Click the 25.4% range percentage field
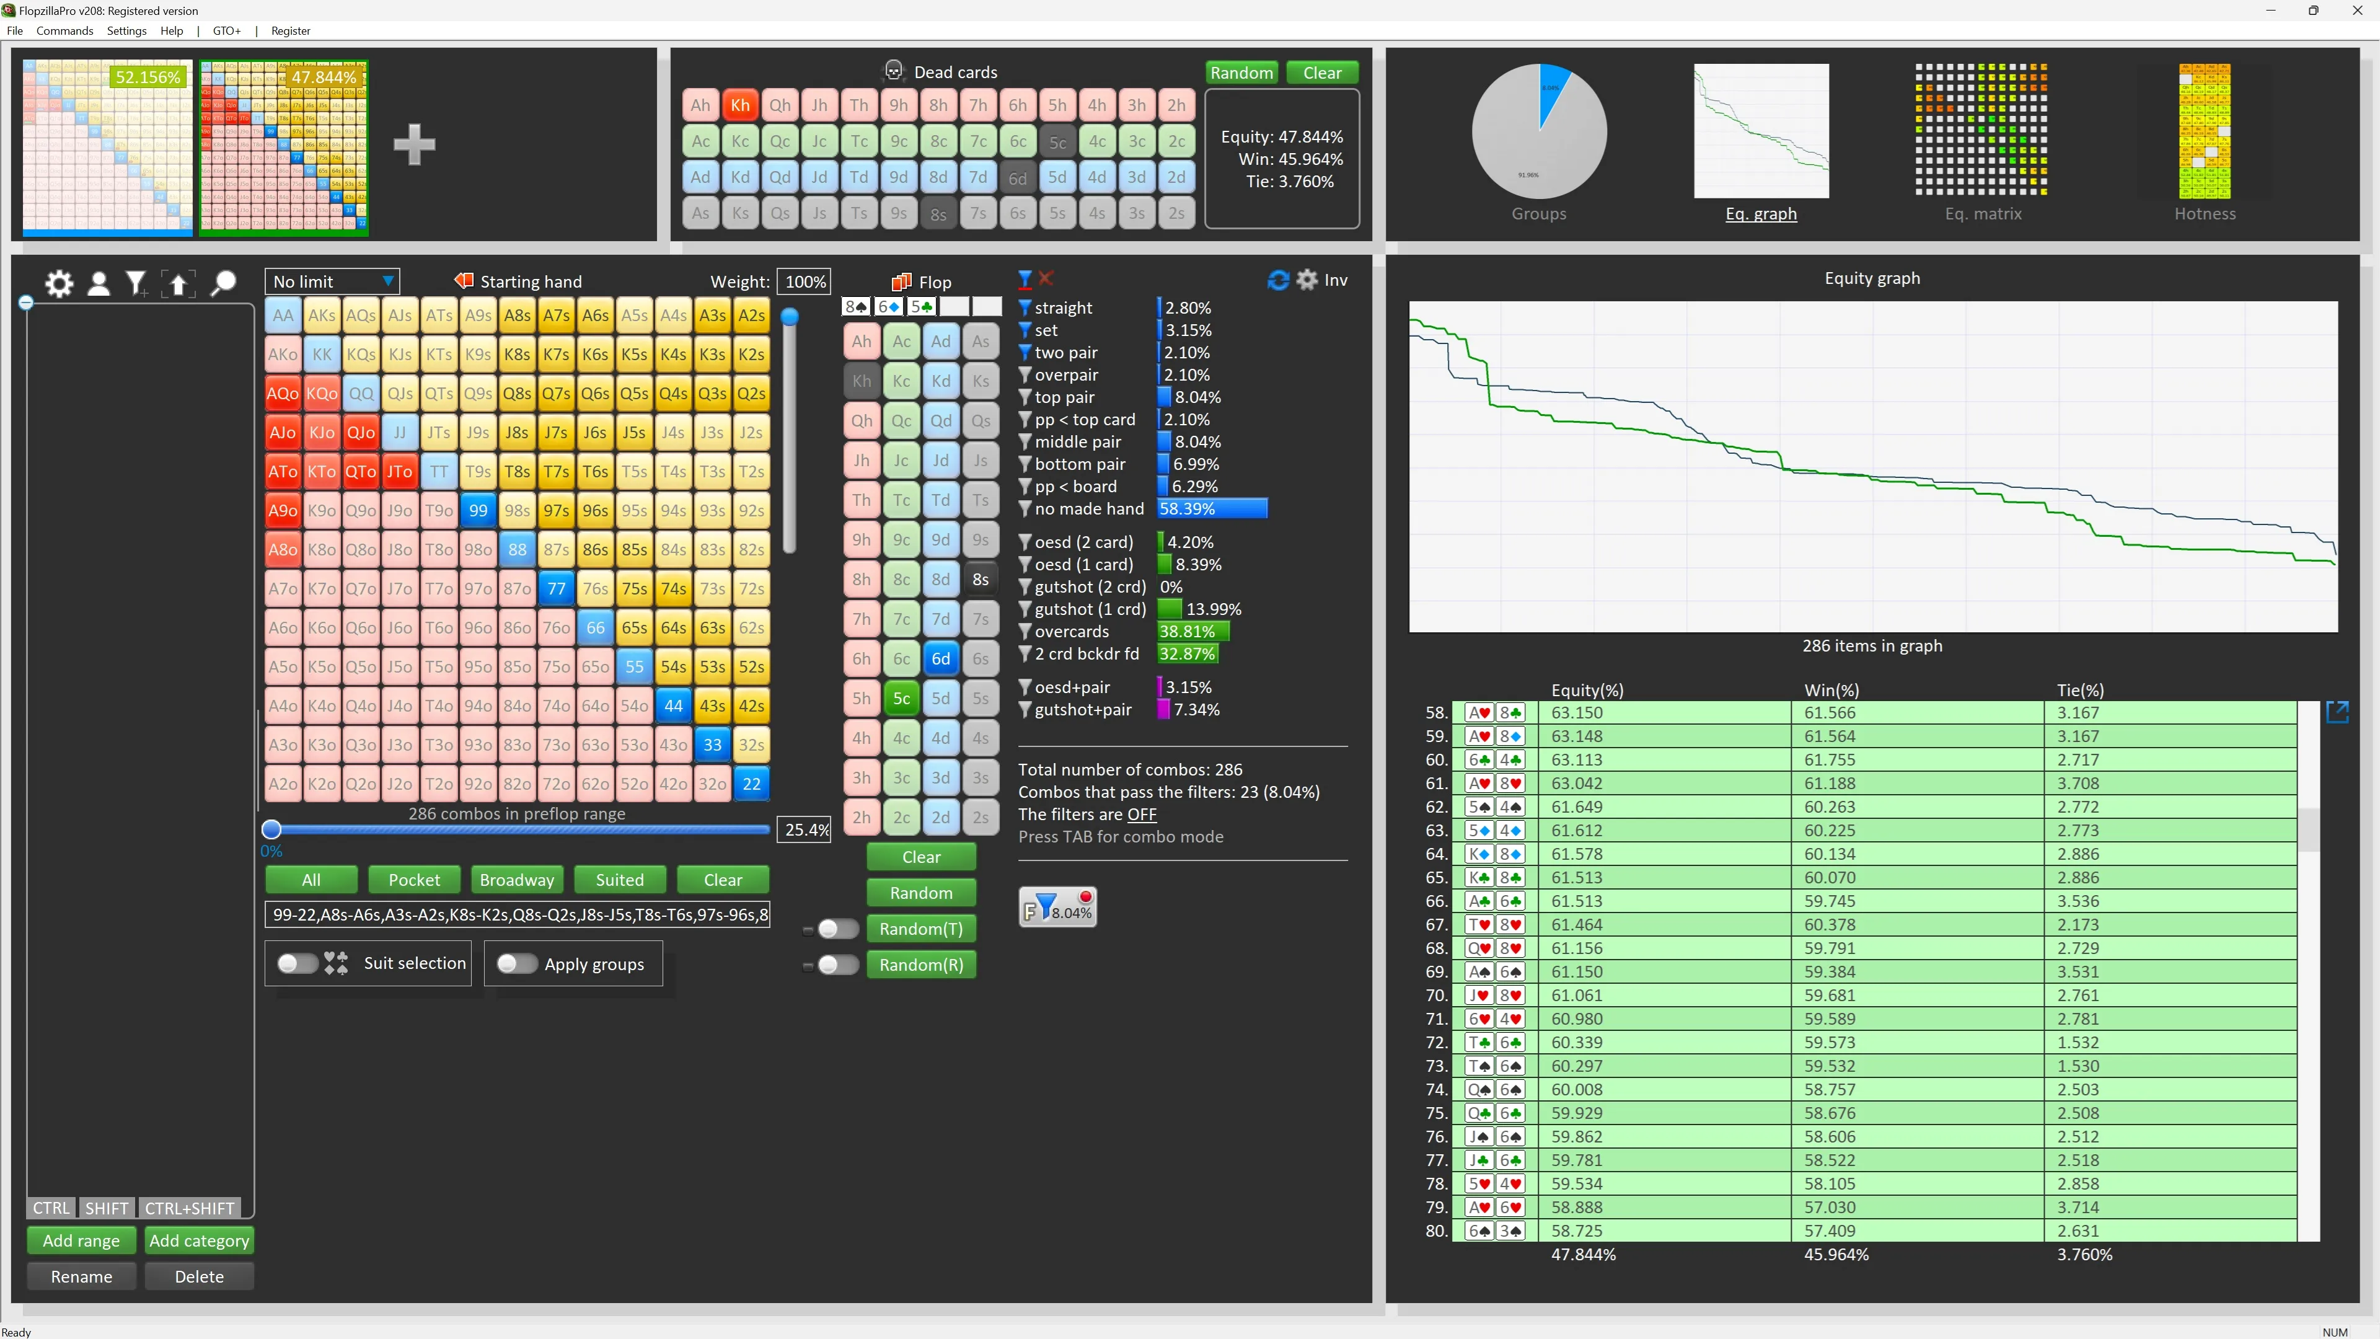The width and height of the screenshot is (2380, 1339). pyautogui.click(x=804, y=830)
